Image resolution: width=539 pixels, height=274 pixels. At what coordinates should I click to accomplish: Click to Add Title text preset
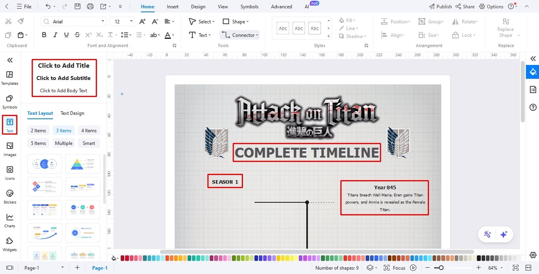64,66
